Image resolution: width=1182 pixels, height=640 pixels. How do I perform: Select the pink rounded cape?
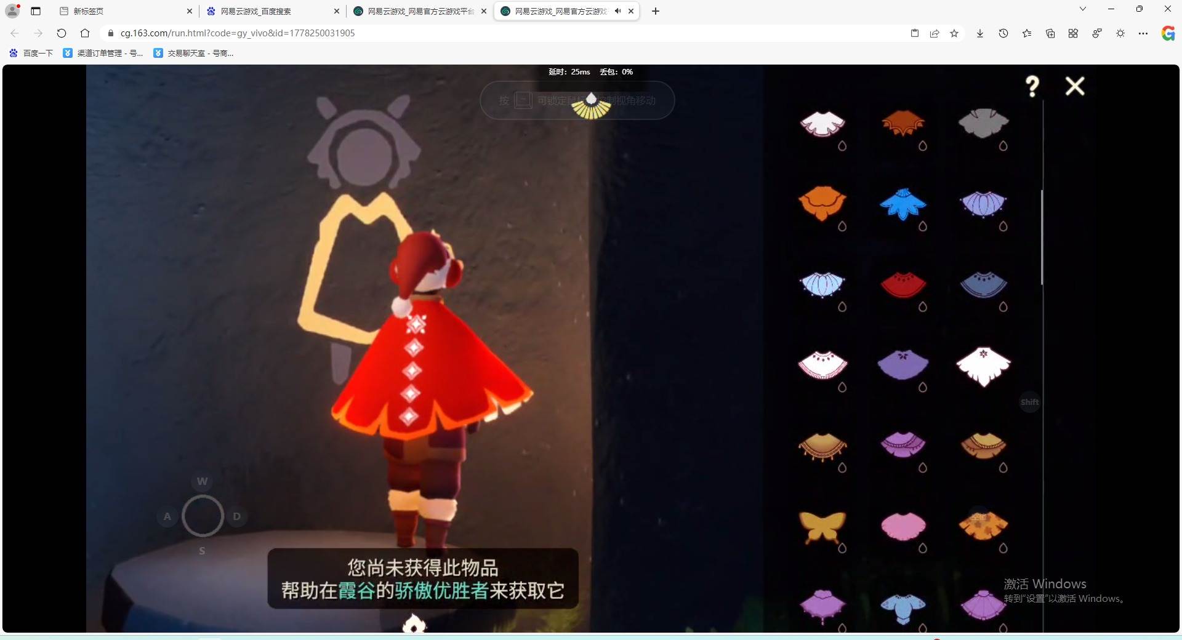pyautogui.click(x=903, y=526)
